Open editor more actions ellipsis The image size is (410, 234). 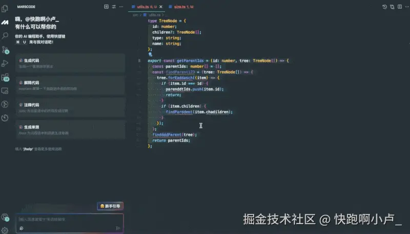407,7
